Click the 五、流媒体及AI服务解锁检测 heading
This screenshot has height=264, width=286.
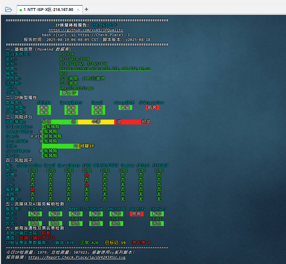pos(35,204)
